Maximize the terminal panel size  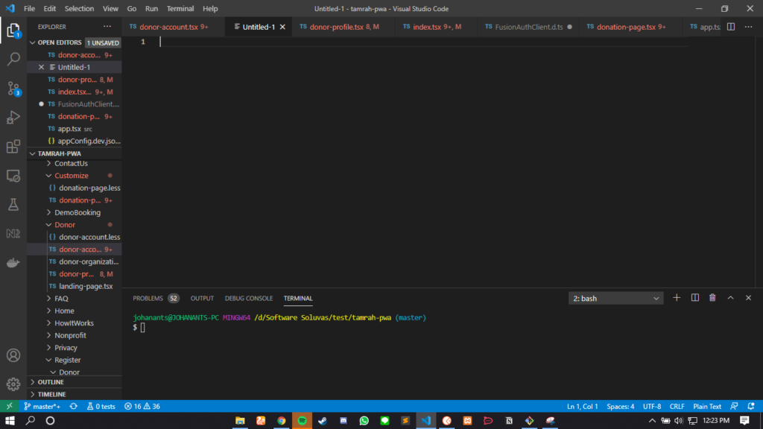pos(730,298)
